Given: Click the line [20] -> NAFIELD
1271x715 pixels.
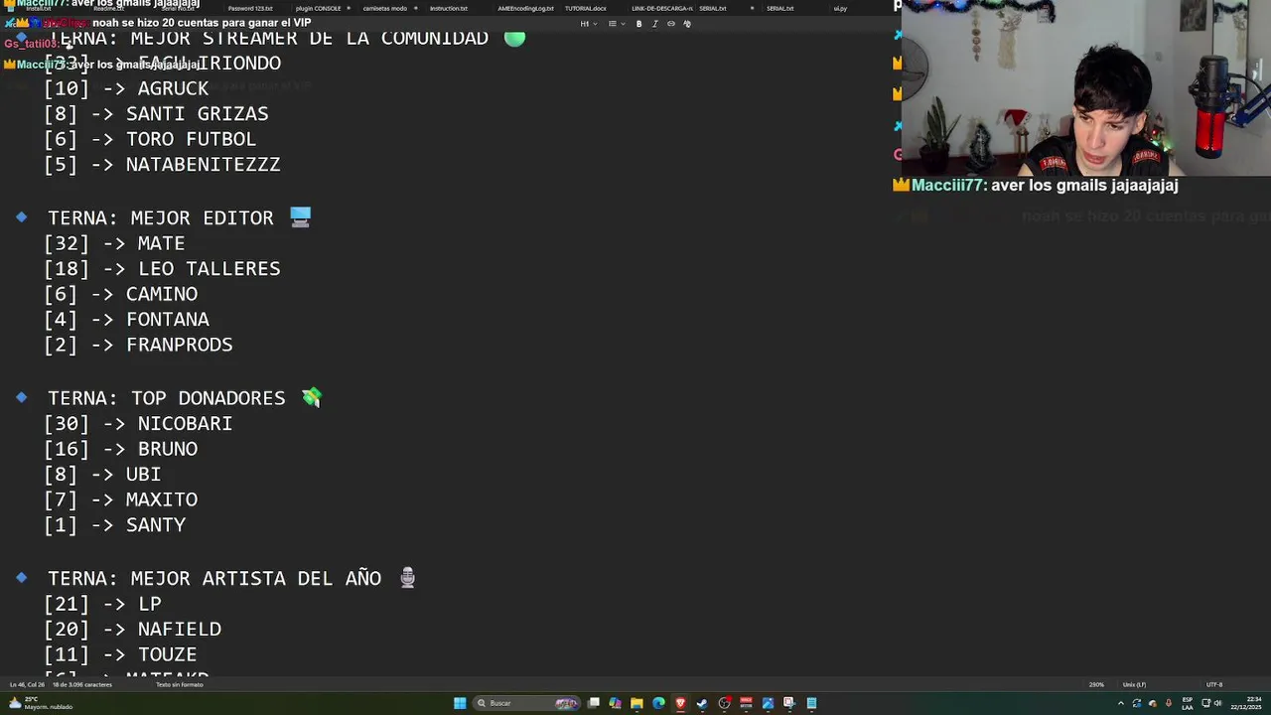Looking at the screenshot, I should [x=132, y=629].
